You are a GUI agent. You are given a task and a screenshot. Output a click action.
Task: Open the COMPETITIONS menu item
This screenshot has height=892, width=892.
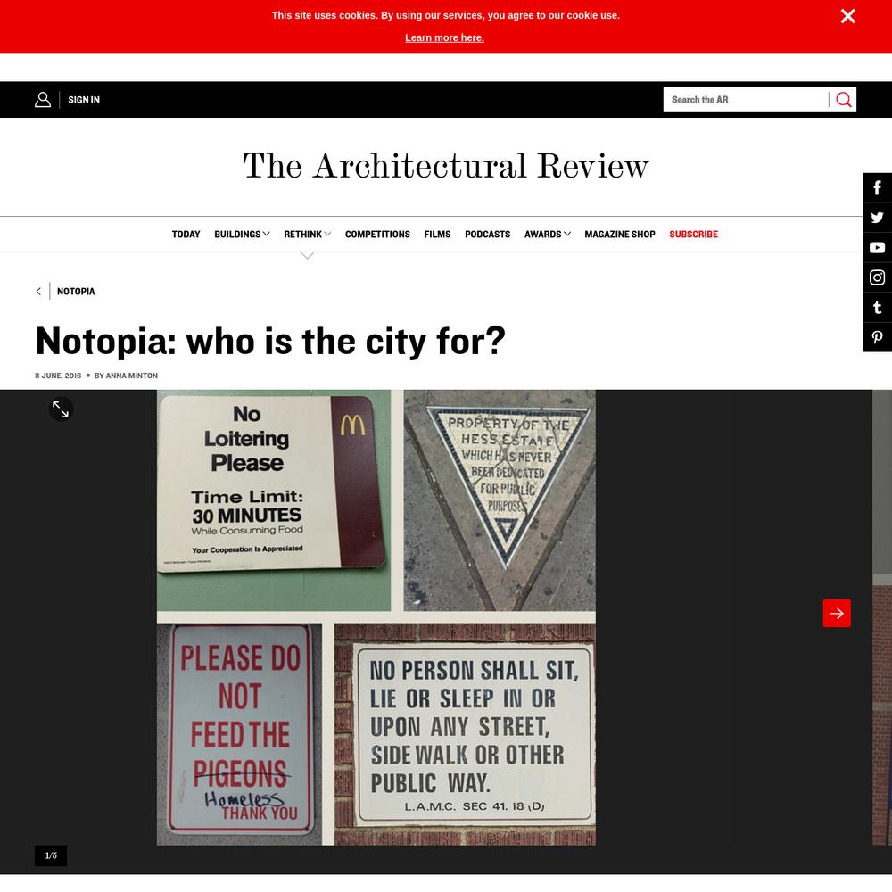pyautogui.click(x=377, y=235)
